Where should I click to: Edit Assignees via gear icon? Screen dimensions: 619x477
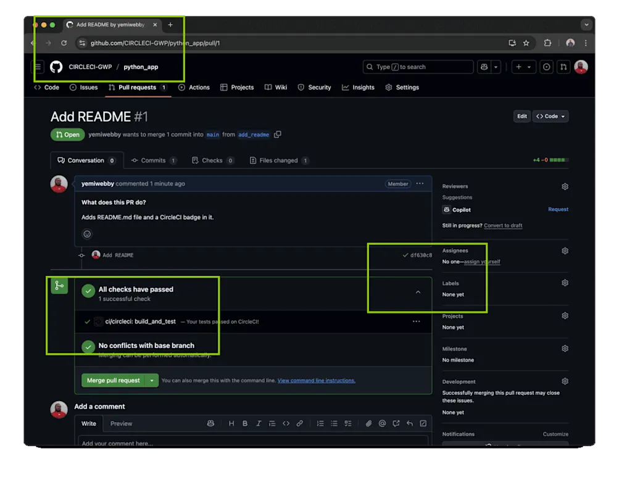pos(565,251)
